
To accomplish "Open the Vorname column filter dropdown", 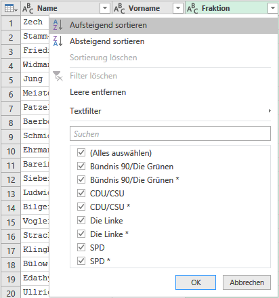I will 178,8.
